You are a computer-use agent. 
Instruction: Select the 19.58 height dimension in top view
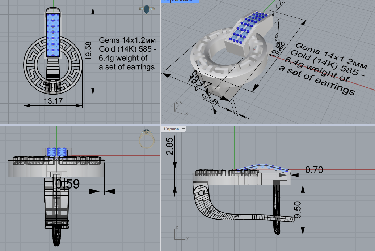click(88, 51)
